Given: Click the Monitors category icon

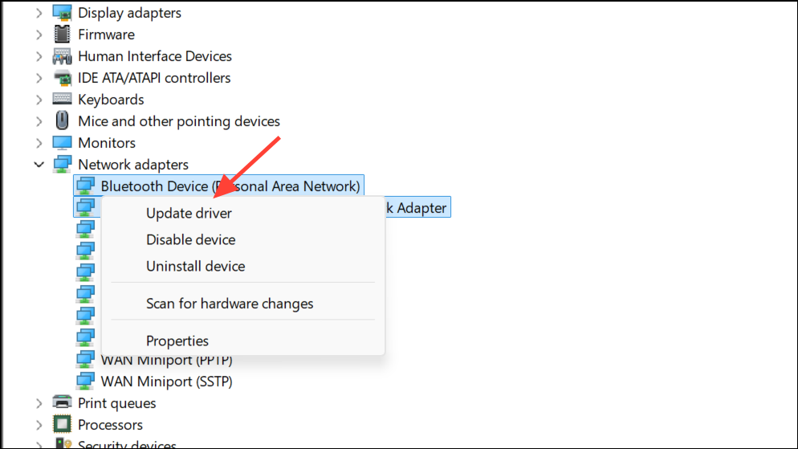Looking at the screenshot, I should [x=62, y=143].
